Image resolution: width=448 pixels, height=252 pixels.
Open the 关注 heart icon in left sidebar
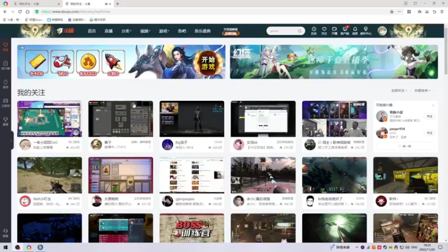tap(6, 46)
